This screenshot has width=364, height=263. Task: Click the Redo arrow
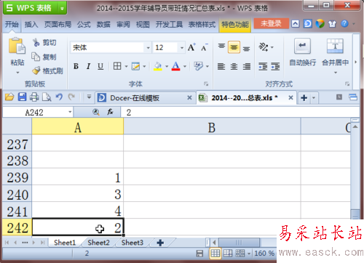click(x=71, y=97)
